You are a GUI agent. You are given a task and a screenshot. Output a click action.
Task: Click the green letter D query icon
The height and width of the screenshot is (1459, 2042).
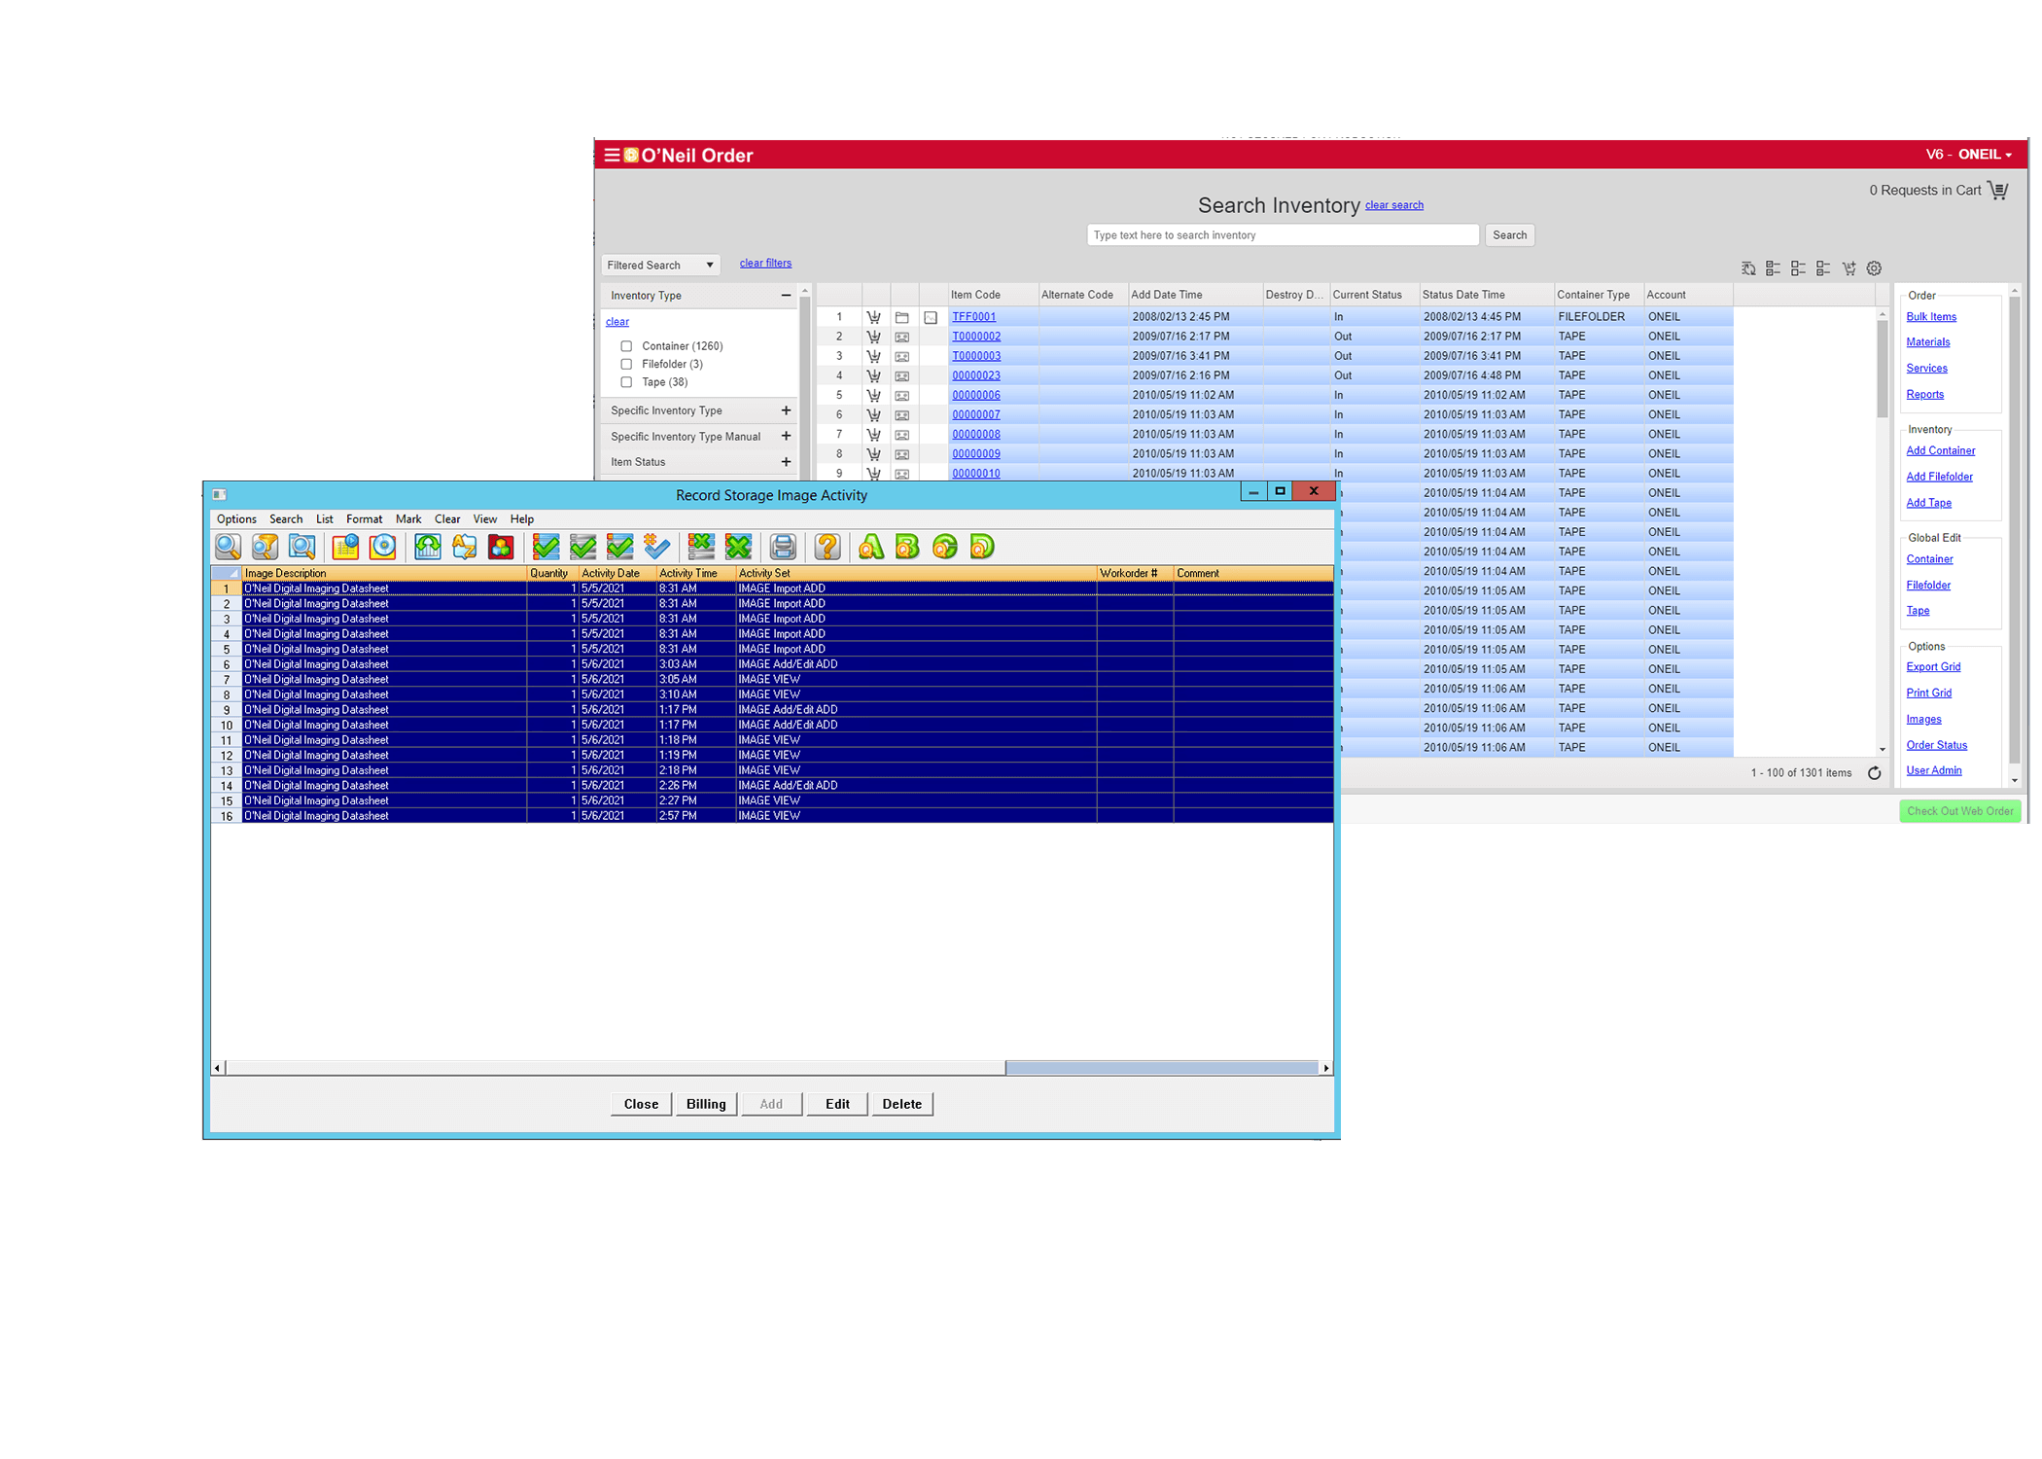click(982, 547)
